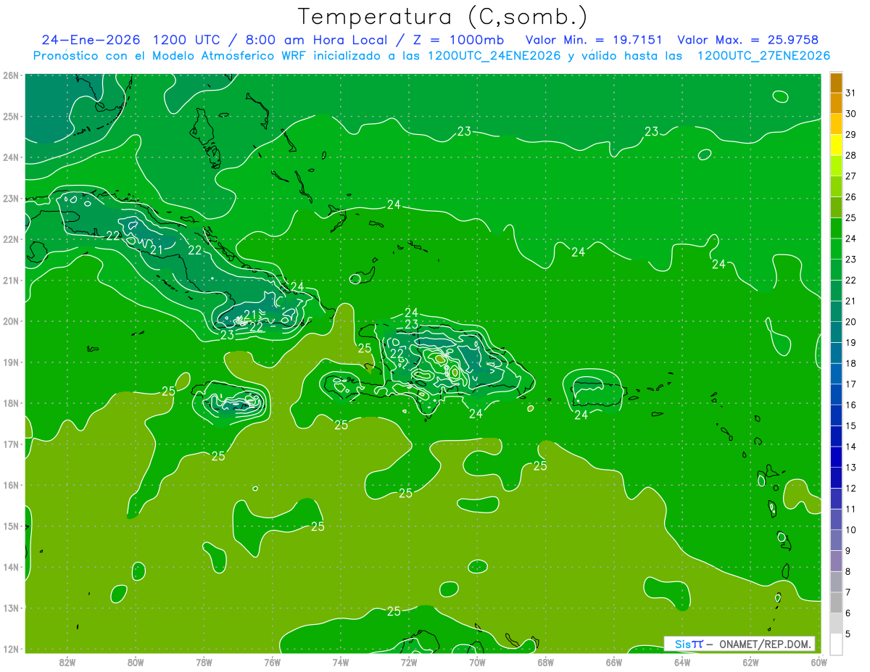Click the 66W longitude axis label
870x672 pixels.
(x=614, y=662)
